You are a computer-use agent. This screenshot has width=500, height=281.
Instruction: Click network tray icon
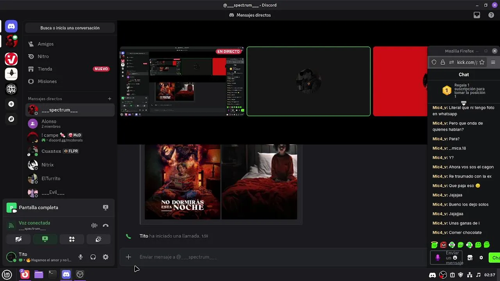tap(470, 275)
